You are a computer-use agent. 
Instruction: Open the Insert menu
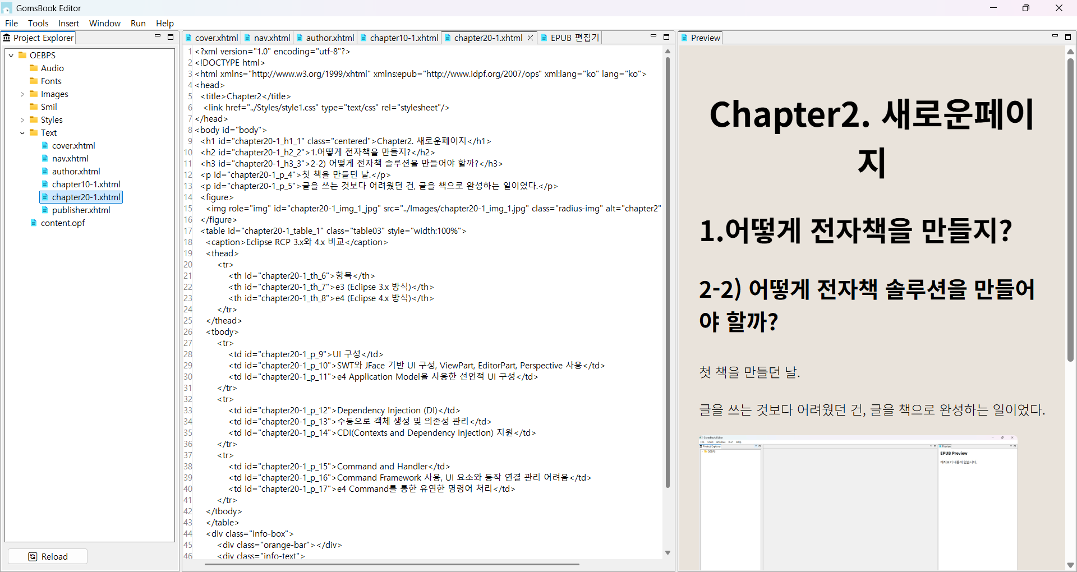point(68,23)
